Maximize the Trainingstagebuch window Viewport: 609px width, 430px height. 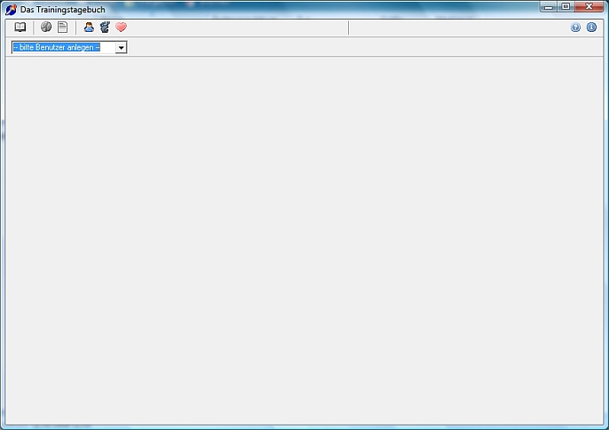coord(565,6)
